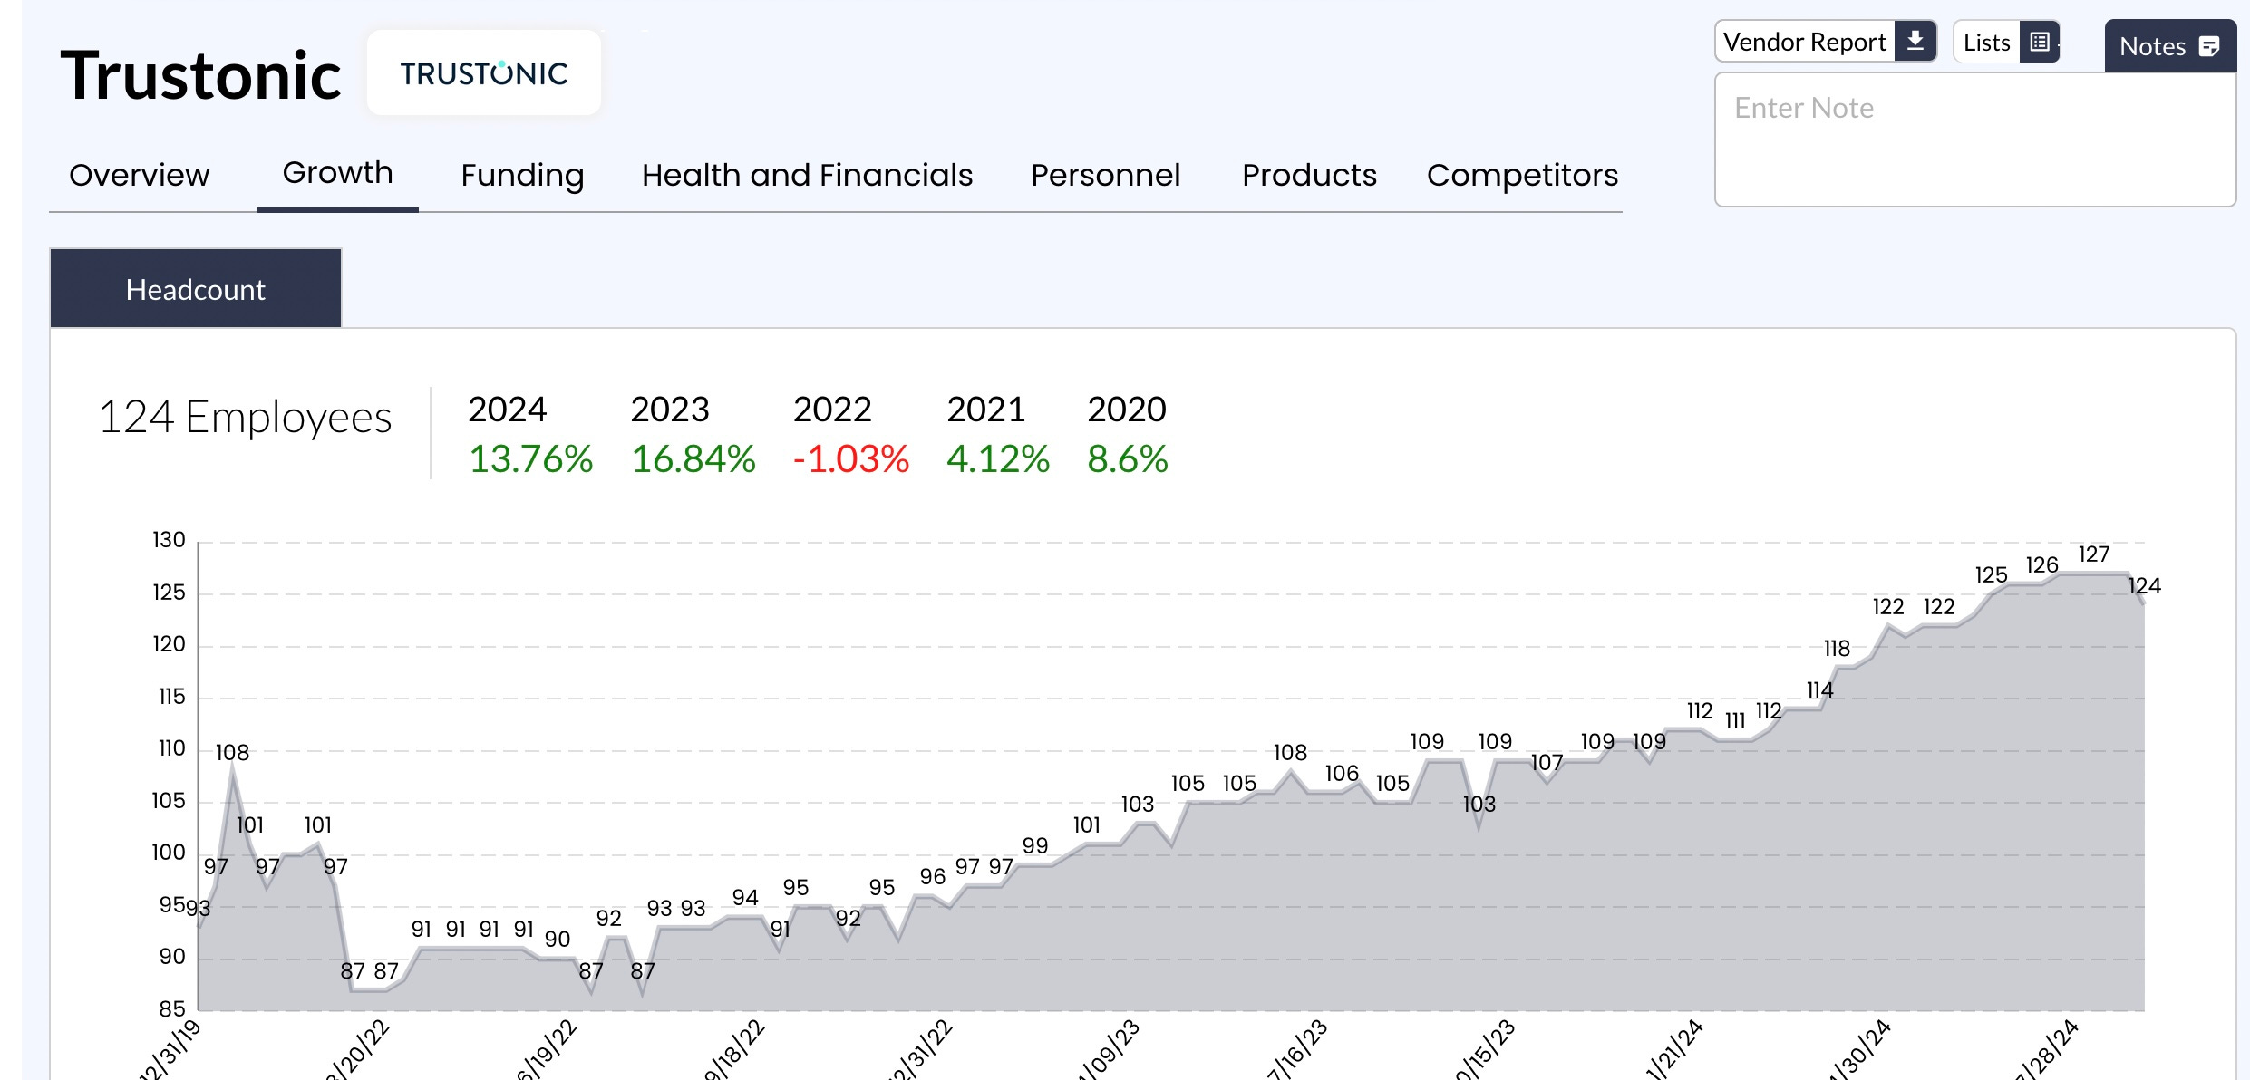Click the 2021 year label

pyautogui.click(x=985, y=410)
